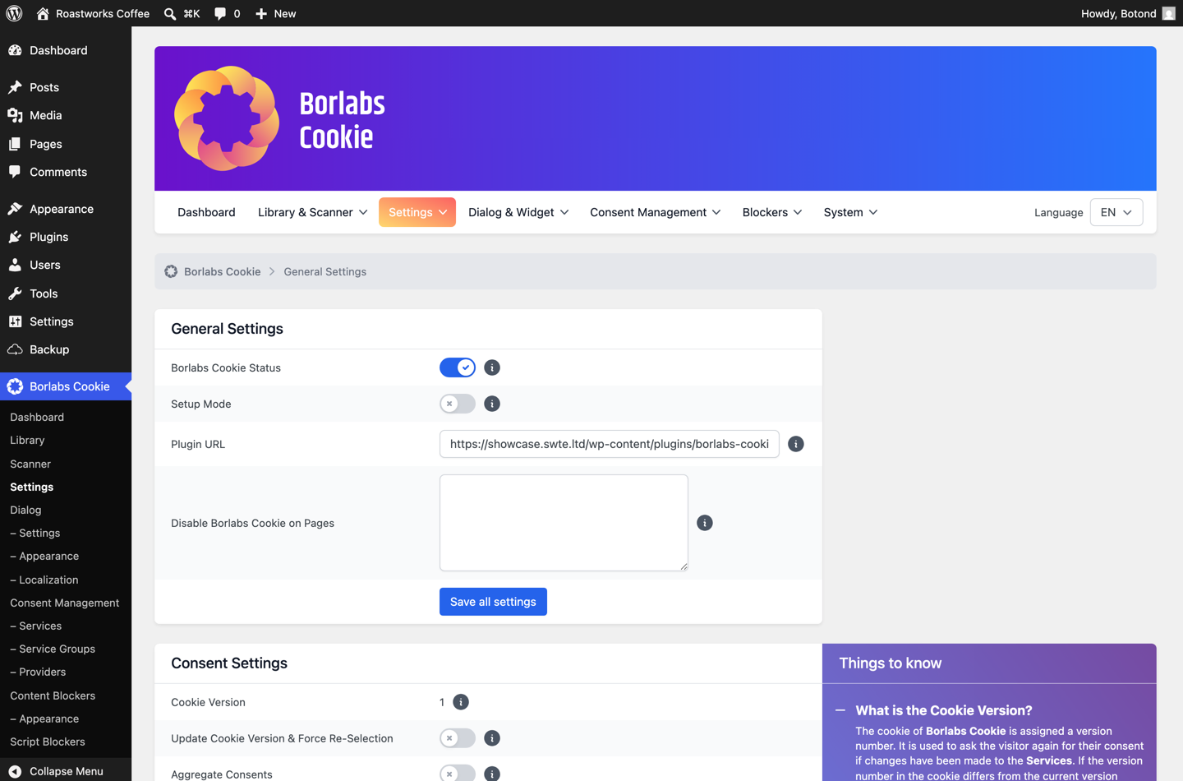Click the Borlabs Cookie gear icon in sidebar

[15, 386]
